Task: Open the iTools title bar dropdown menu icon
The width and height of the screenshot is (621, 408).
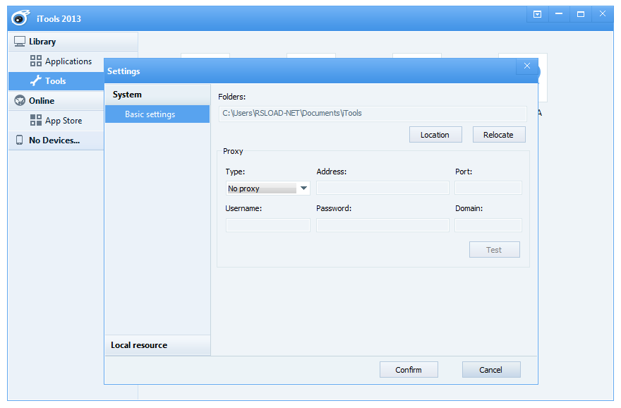Action: click(x=538, y=14)
